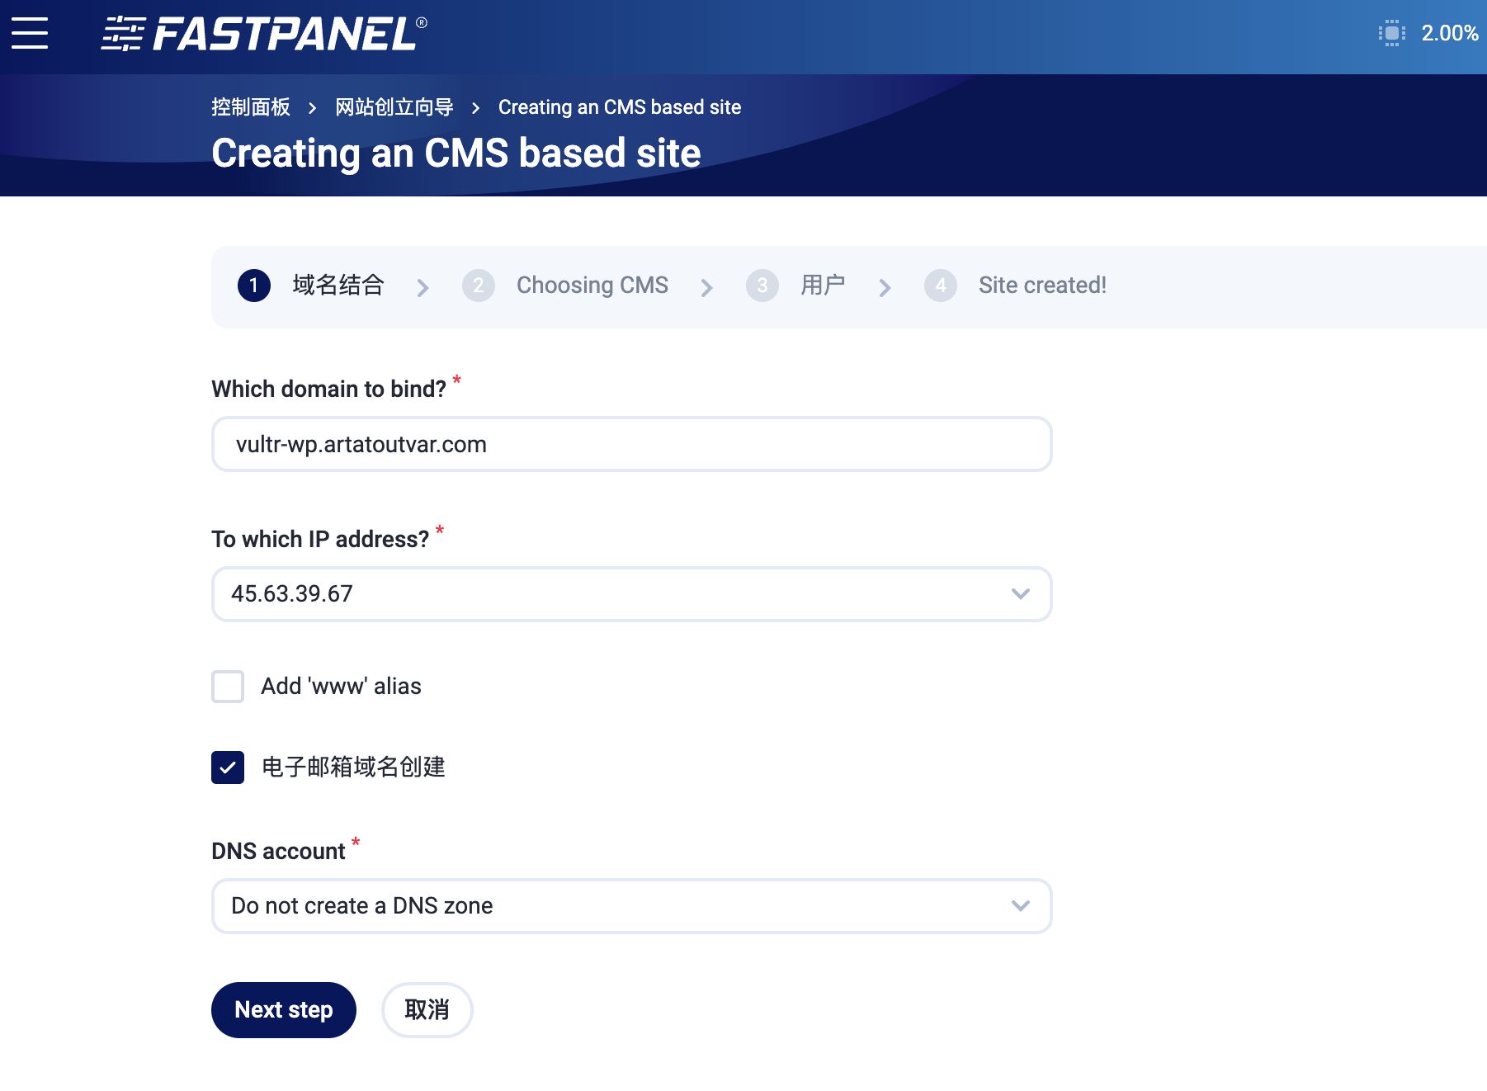Click the Next step button
Image resolution: width=1487 pixels, height=1091 pixels.
[x=283, y=1009]
